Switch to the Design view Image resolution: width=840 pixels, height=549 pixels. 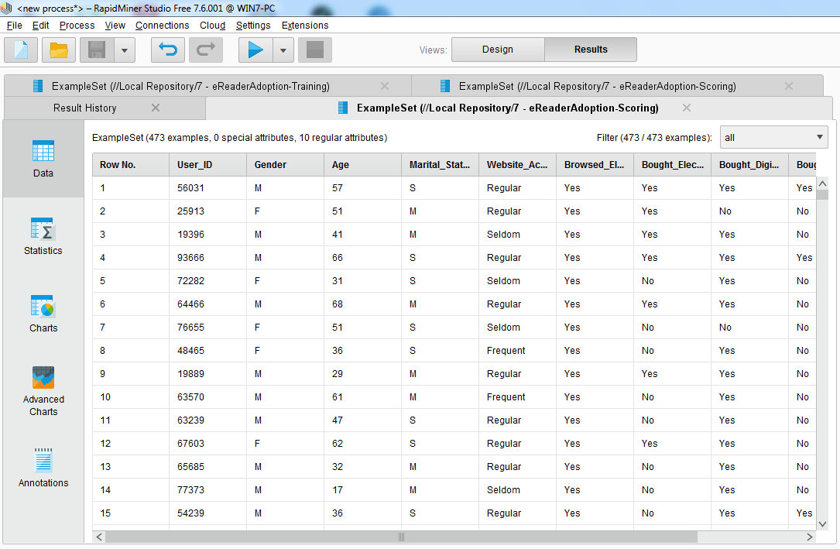(498, 49)
